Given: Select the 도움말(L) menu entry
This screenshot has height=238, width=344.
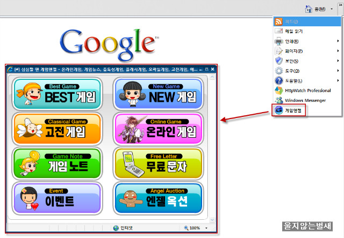Looking at the screenshot, I should coord(307,80).
